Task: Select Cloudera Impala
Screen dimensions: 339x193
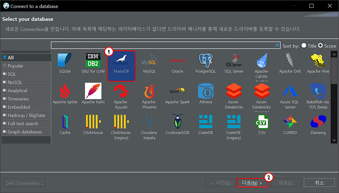Action: [x=149, y=127]
